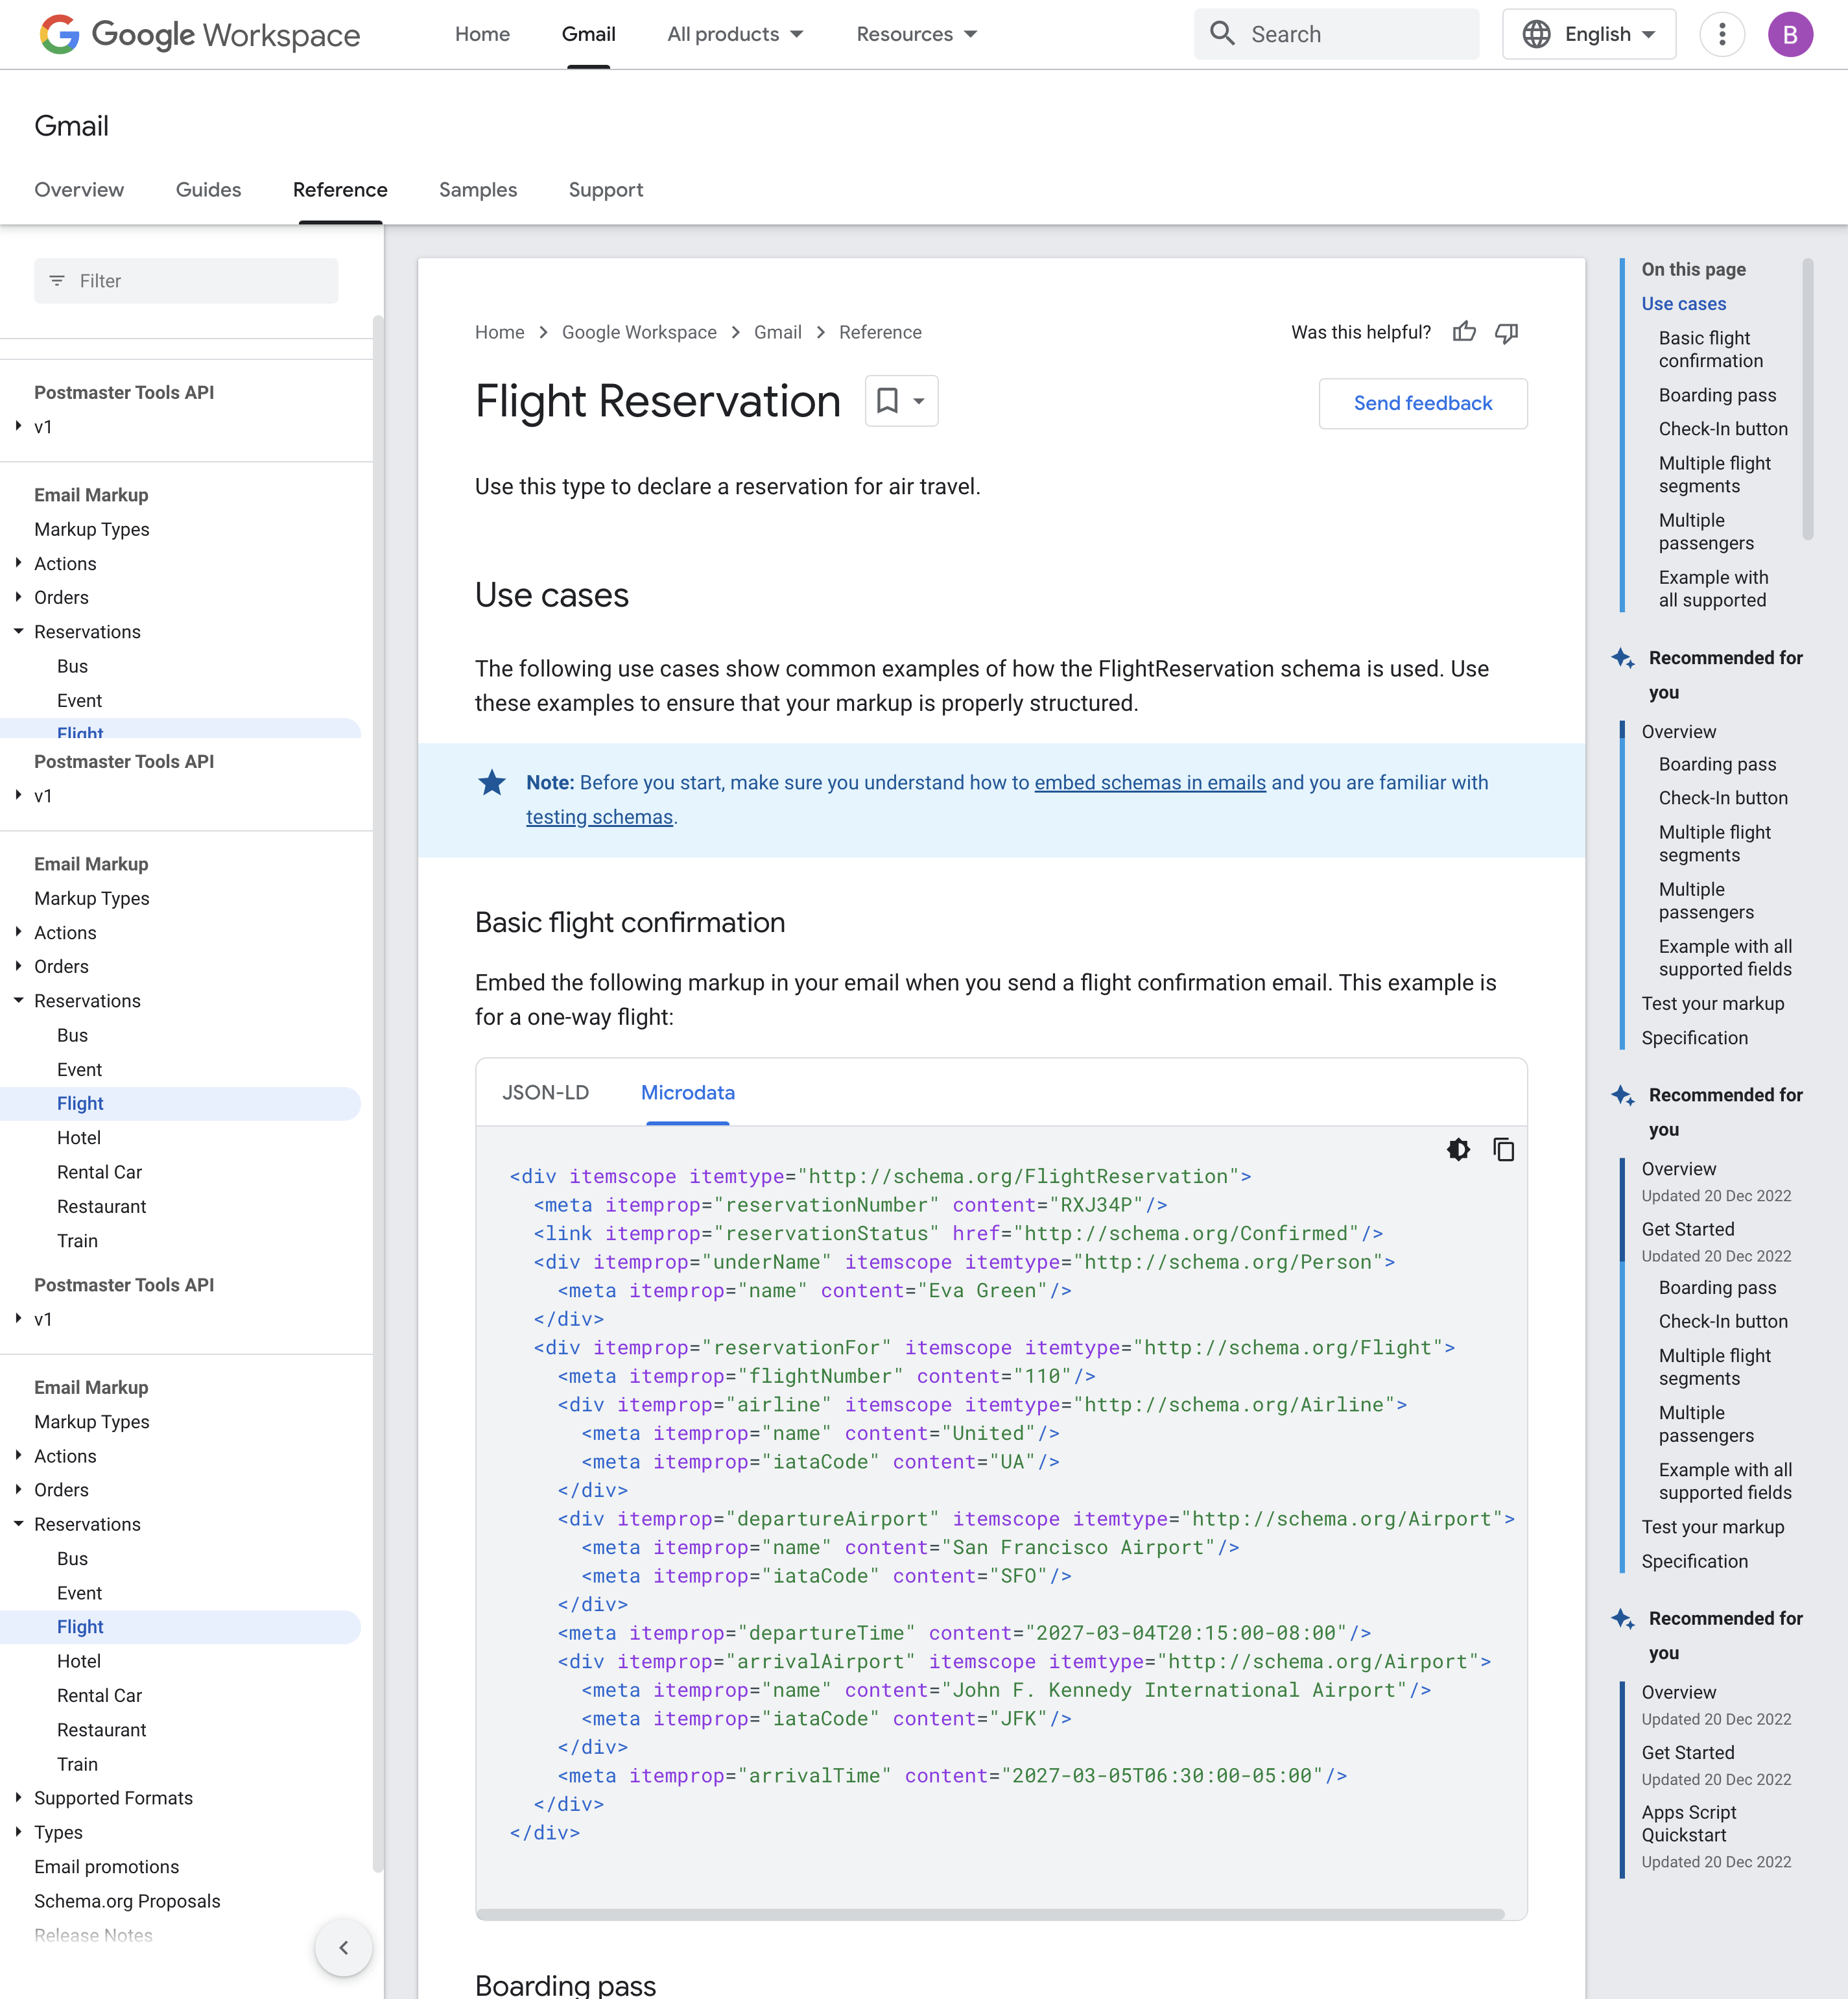Screen dimensions: 1848x1999
Task: Expand the All products menu
Action: (x=735, y=34)
